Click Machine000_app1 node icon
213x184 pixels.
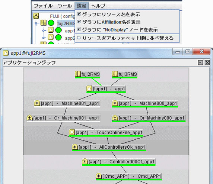coord(115,103)
